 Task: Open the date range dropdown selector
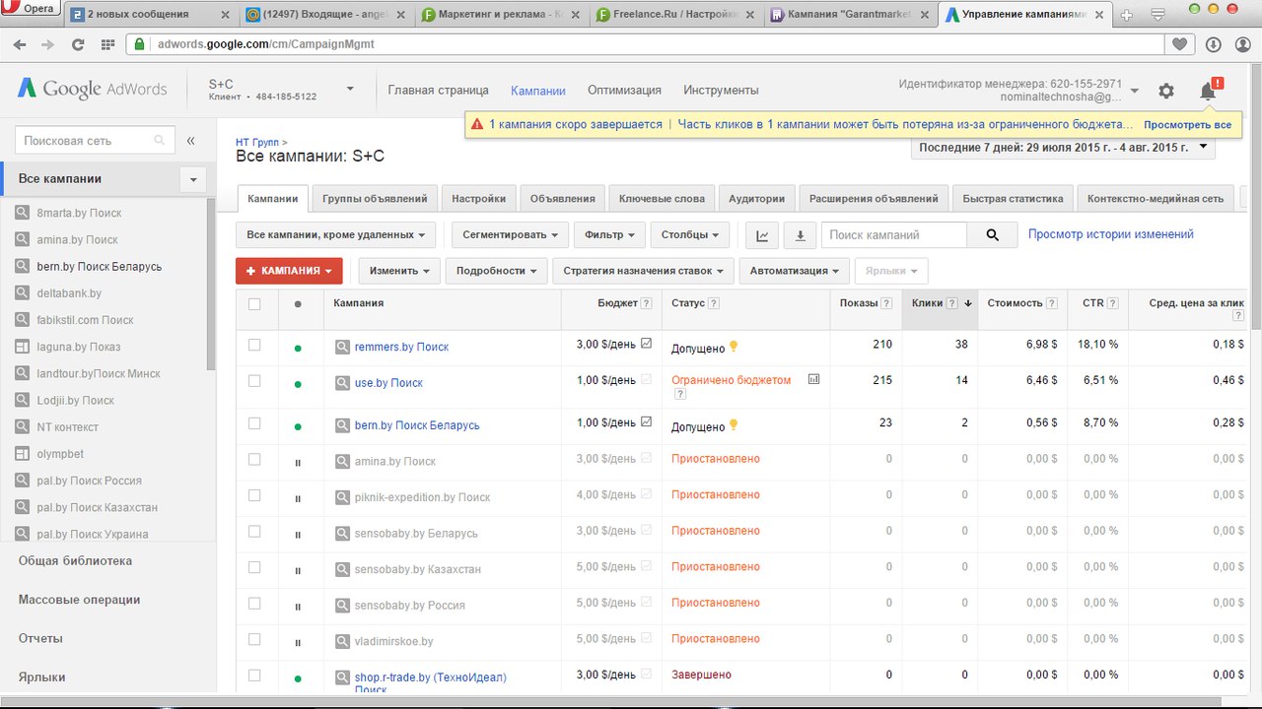[x=1063, y=148]
